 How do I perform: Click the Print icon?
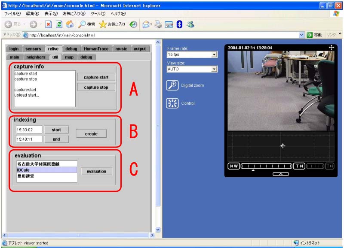158,24
